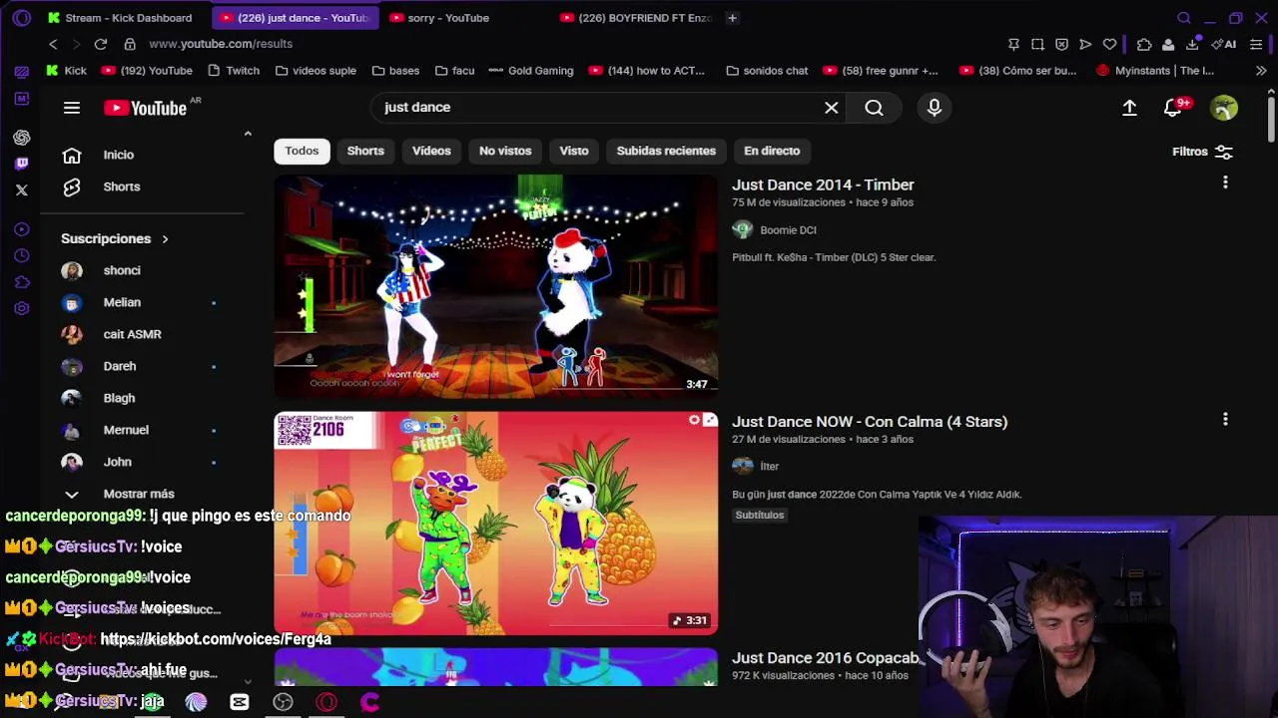The image size is (1278, 718).
Task: Select the Visto filter chip
Action: point(574,151)
